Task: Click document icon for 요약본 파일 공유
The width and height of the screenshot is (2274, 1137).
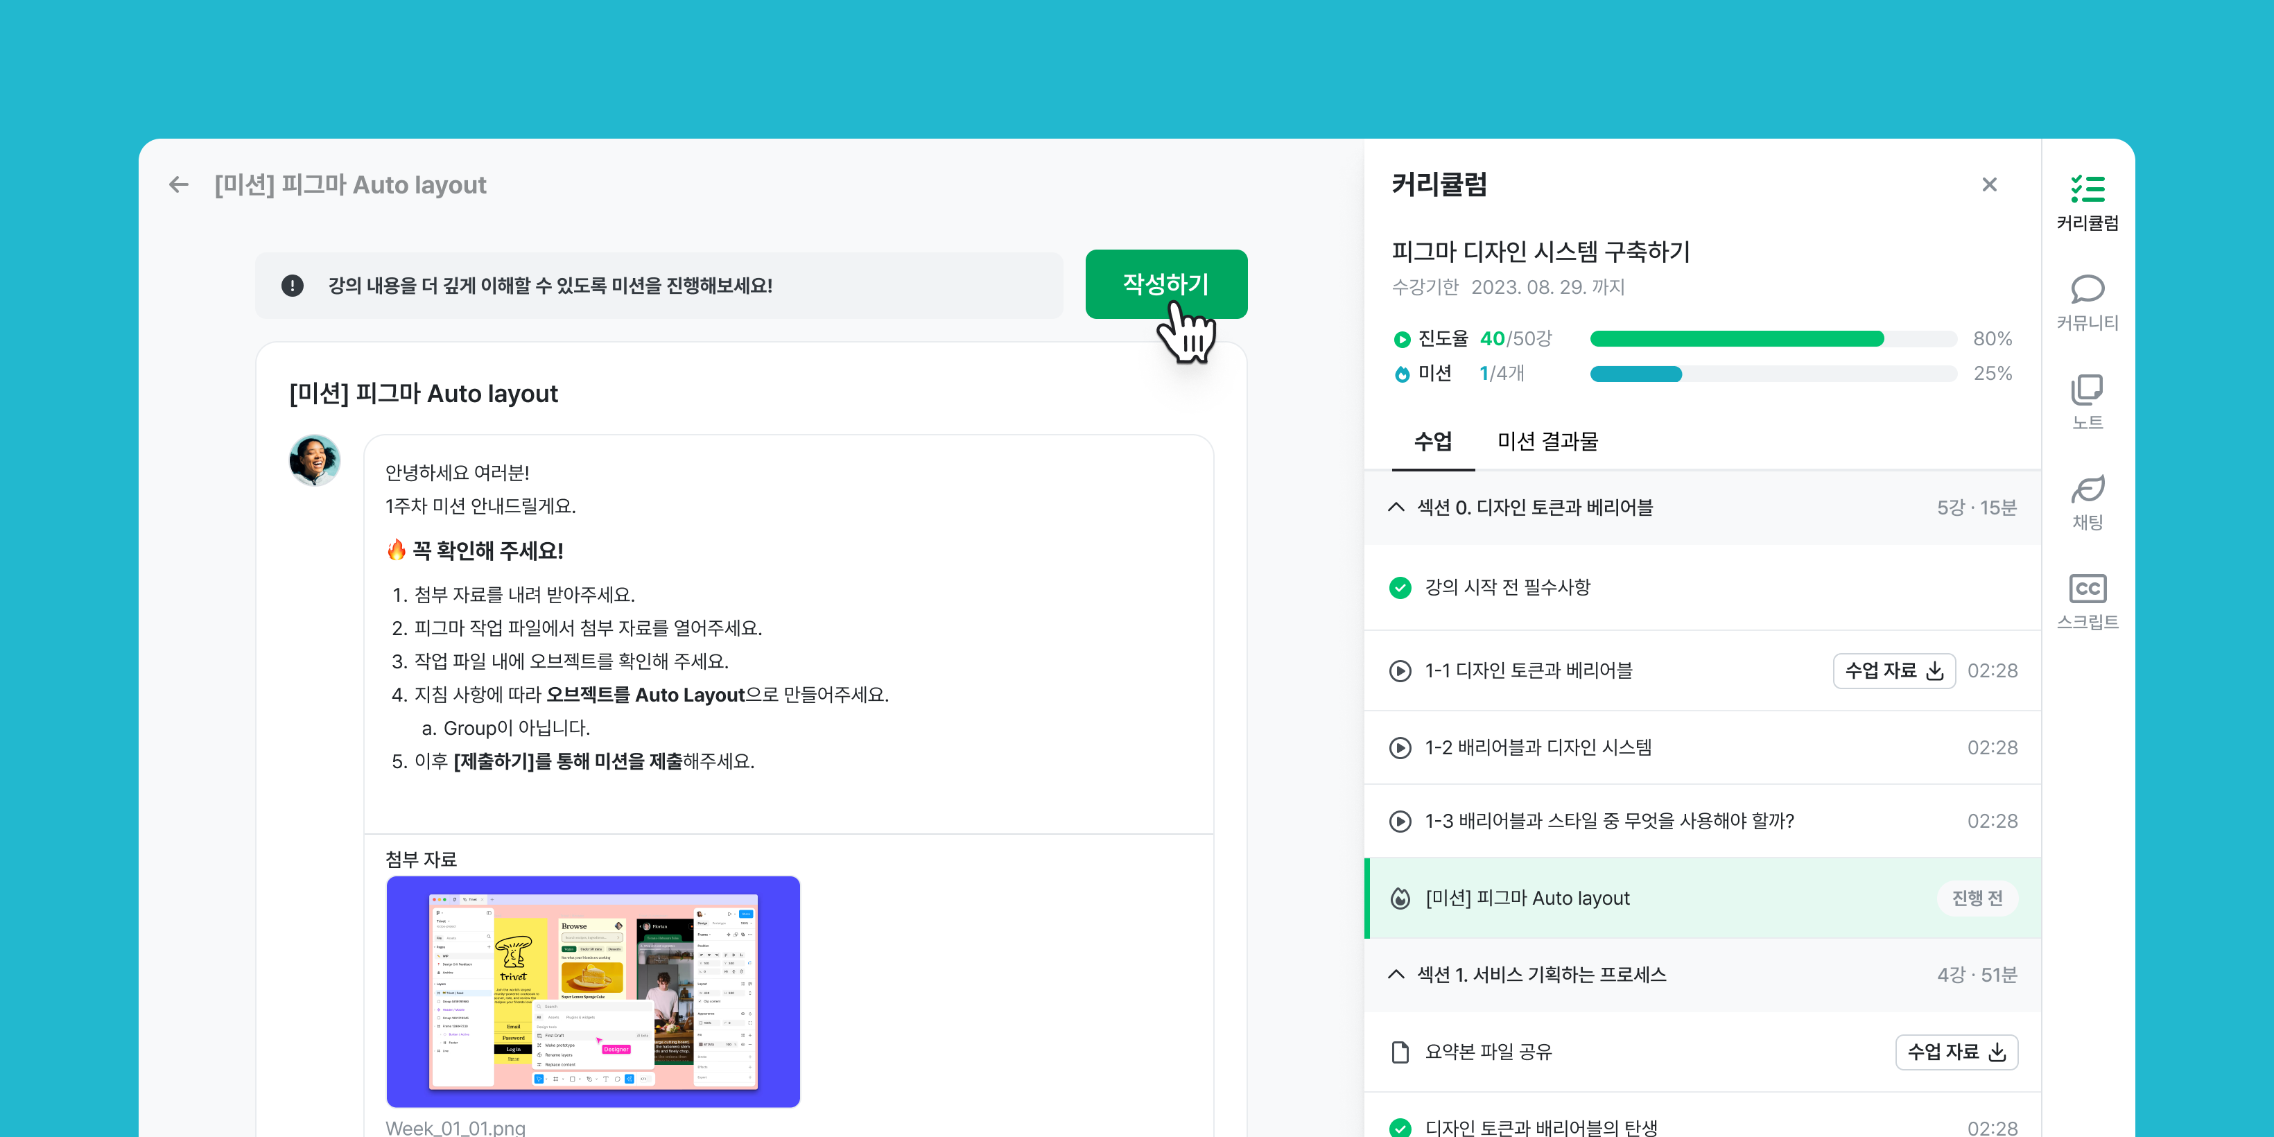Action: [x=1400, y=1052]
